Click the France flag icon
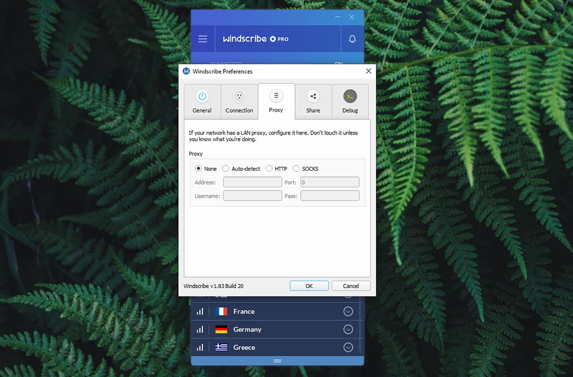573x377 pixels. [x=221, y=312]
